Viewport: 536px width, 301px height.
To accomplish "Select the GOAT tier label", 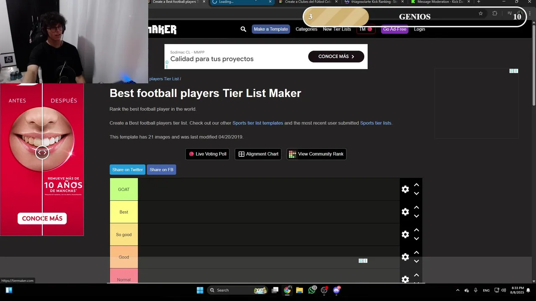I will (124, 189).
